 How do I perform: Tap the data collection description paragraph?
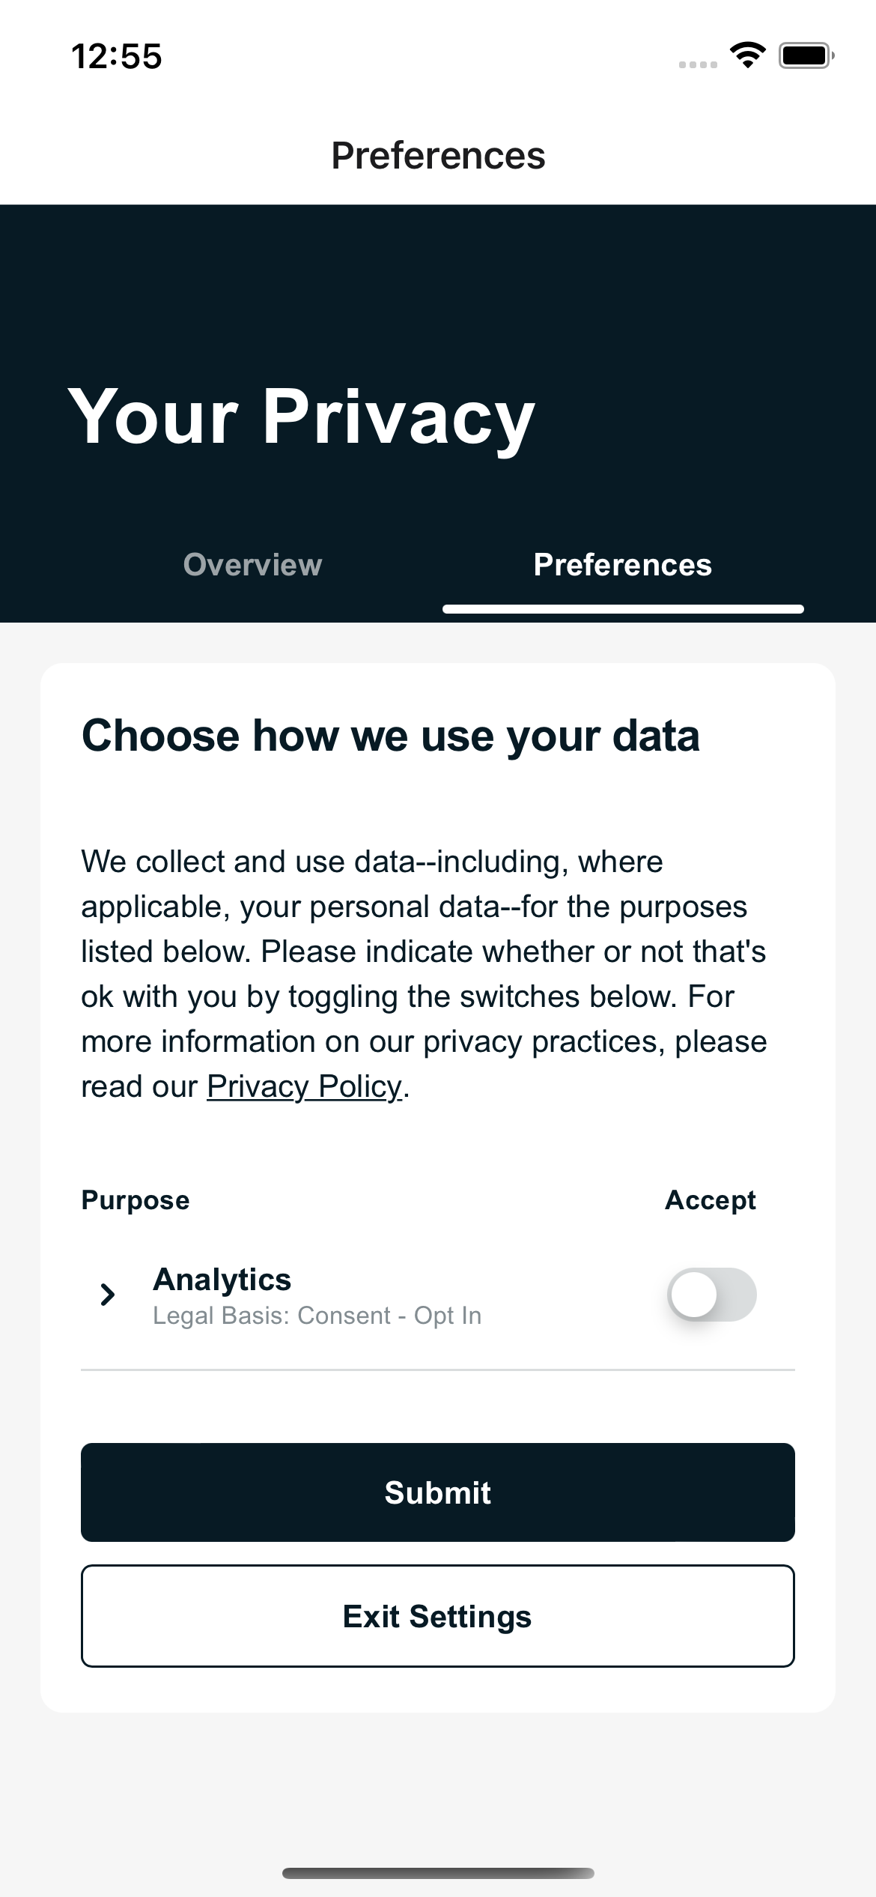click(424, 974)
